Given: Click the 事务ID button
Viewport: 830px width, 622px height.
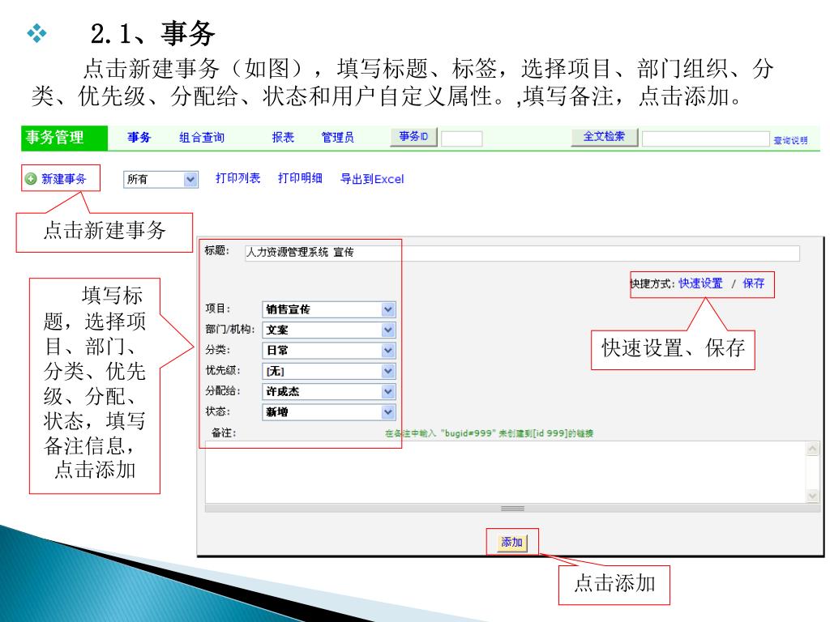Looking at the screenshot, I should pyautogui.click(x=413, y=137).
